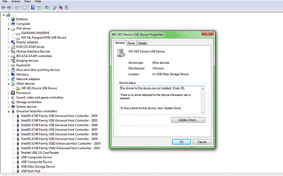This screenshot has height=176, width=283.
Task: Click the Monitors category icon
Action: [x=13, y=74]
